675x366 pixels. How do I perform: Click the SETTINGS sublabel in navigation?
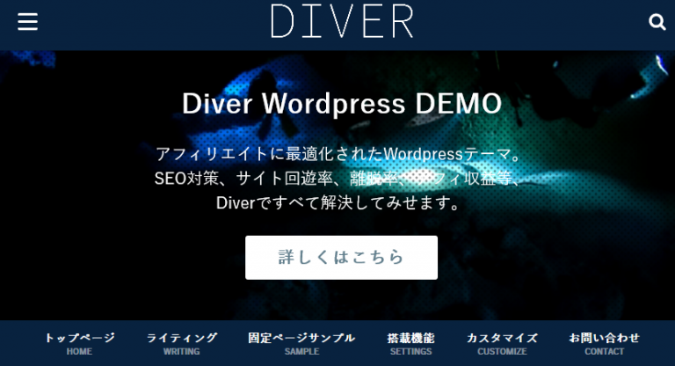click(410, 352)
